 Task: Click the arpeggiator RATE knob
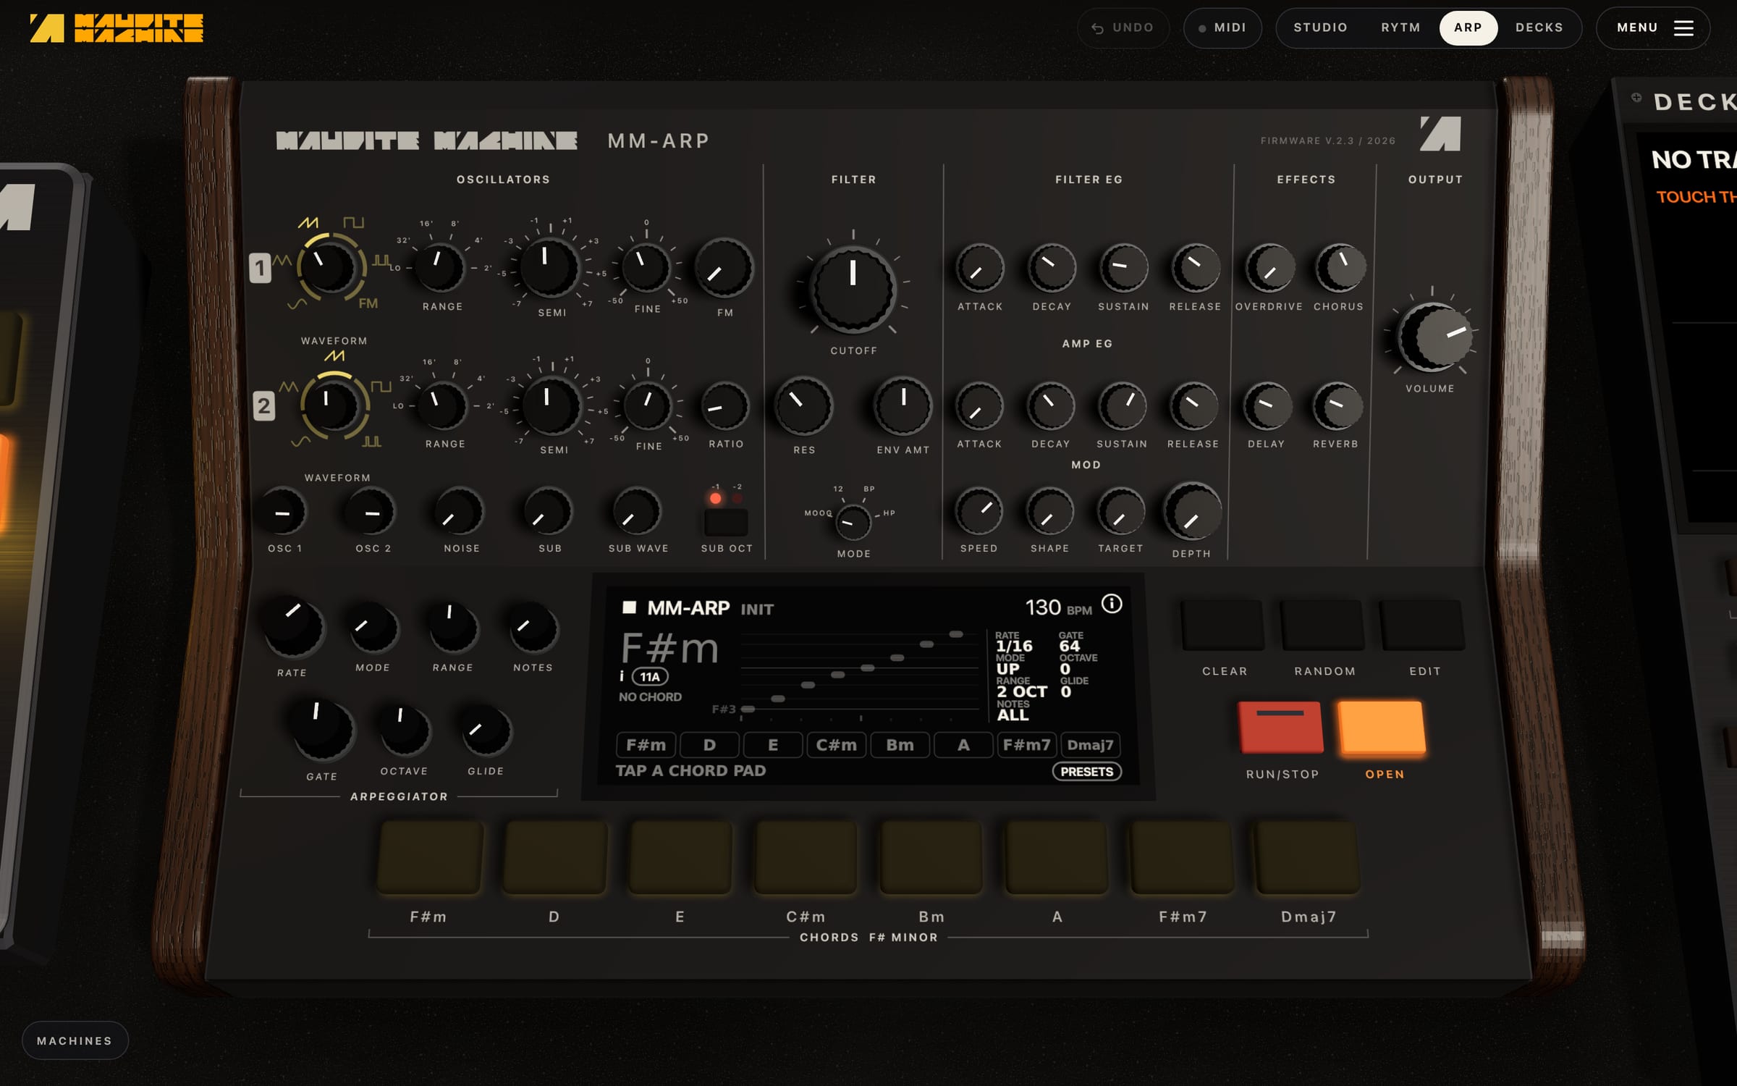click(293, 627)
